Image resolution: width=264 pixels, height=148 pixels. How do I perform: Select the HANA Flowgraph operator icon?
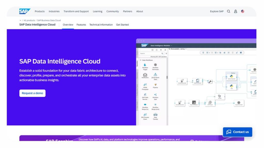[x=145, y=85]
